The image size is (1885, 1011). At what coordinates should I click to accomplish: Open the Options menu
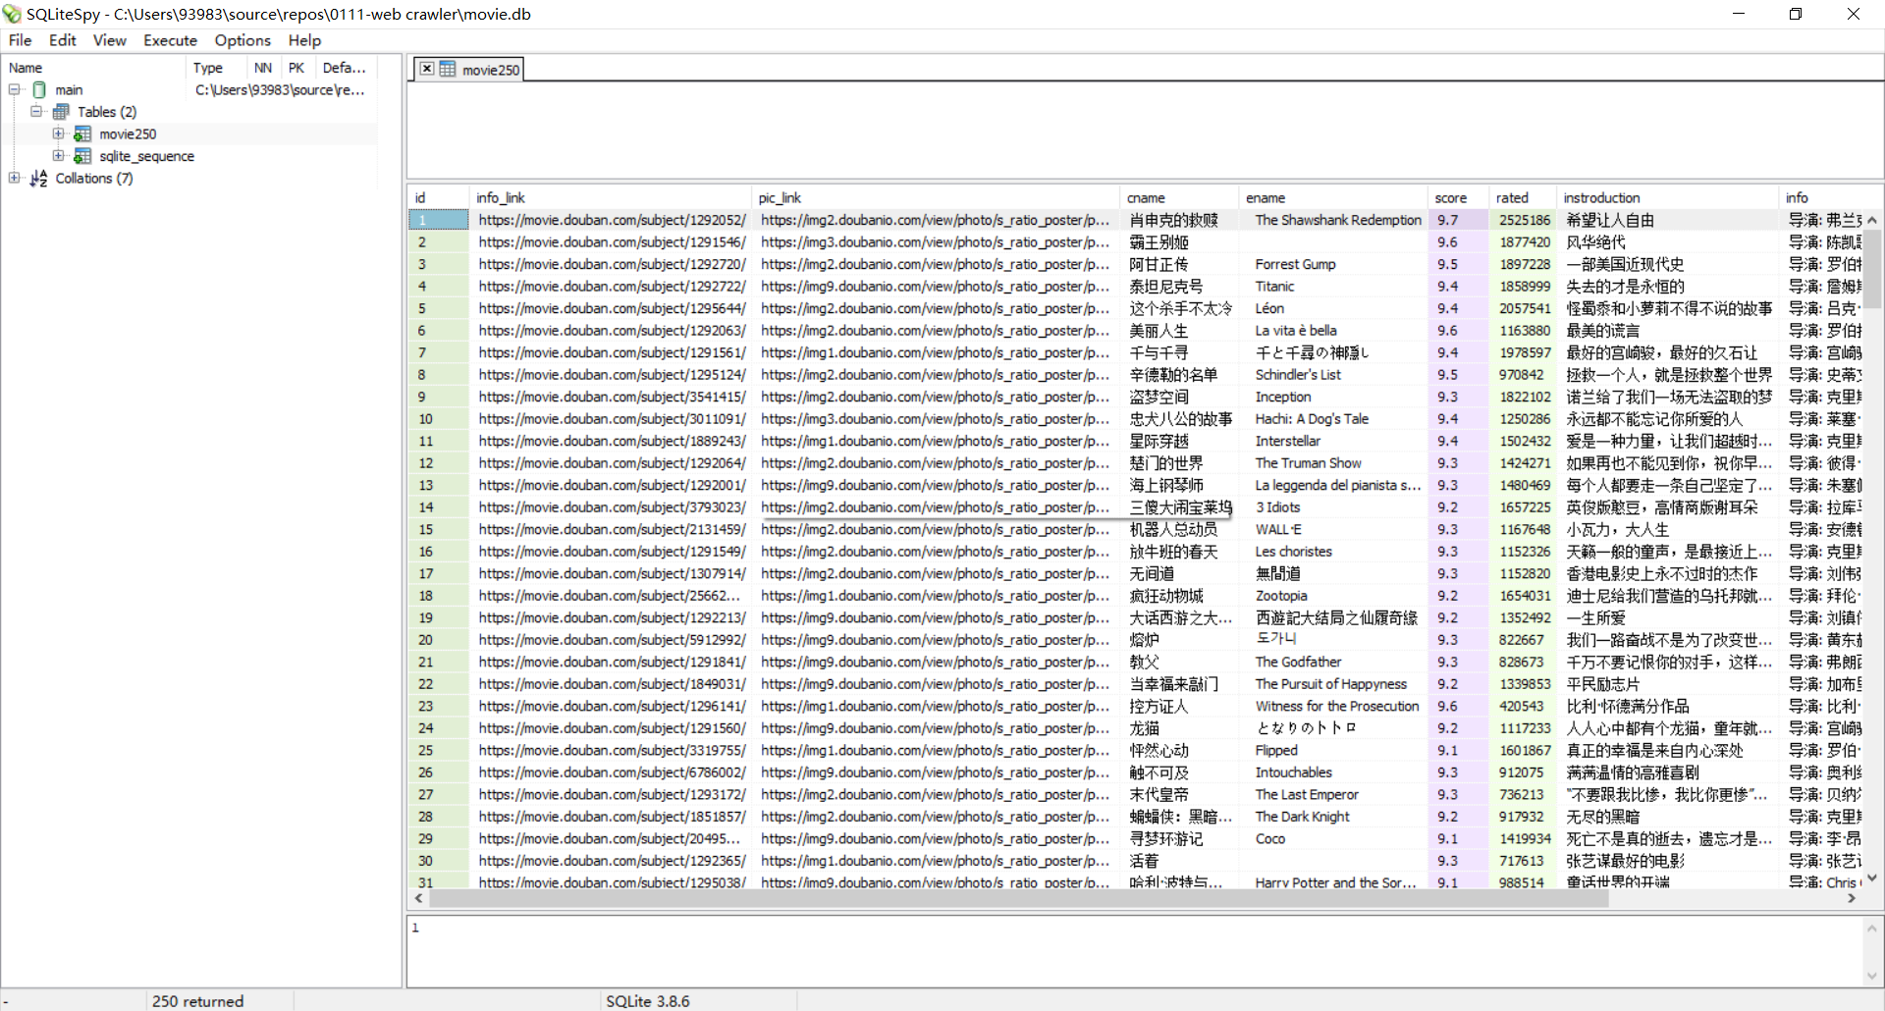pyautogui.click(x=242, y=40)
